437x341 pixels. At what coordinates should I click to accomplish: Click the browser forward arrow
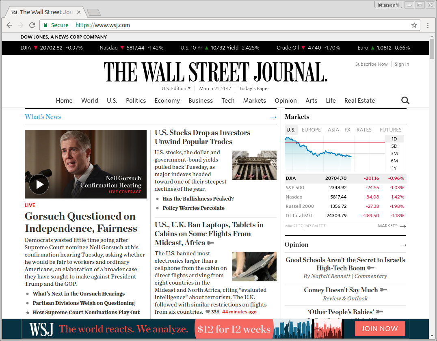pyautogui.click(x=21, y=25)
